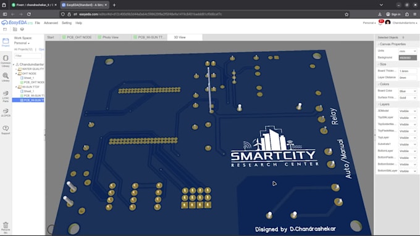Open the BottomSilkLayer visibility dropdown
420x236 pixels.
408,171
